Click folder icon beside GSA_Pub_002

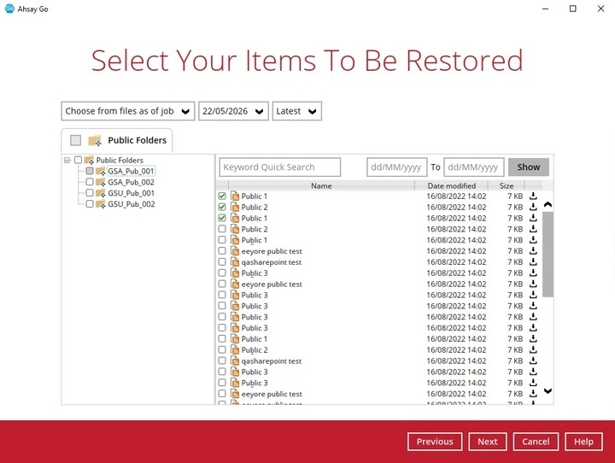pyautogui.click(x=101, y=182)
